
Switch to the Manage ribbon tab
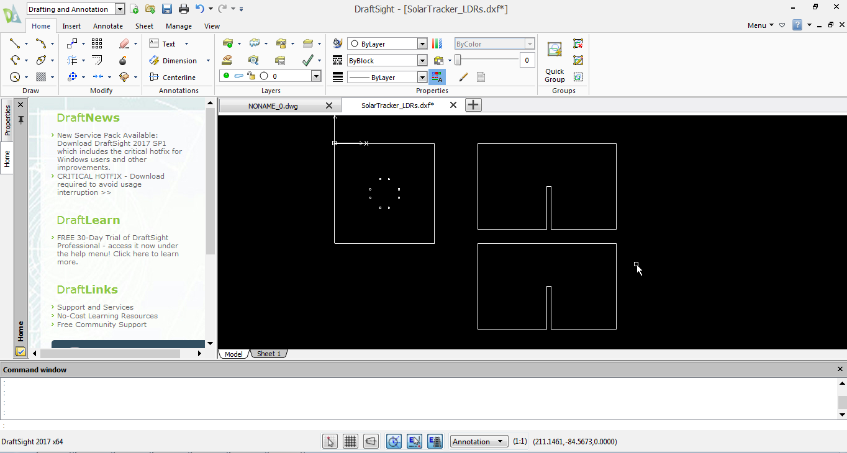[x=179, y=26]
